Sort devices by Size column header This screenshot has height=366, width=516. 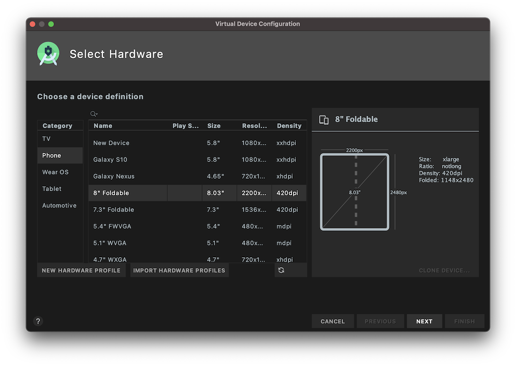point(214,126)
